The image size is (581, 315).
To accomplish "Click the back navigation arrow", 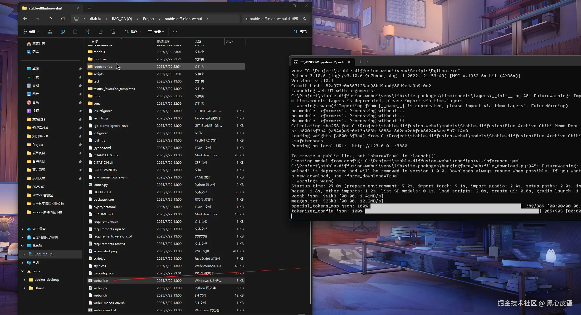I will coord(25,19).
